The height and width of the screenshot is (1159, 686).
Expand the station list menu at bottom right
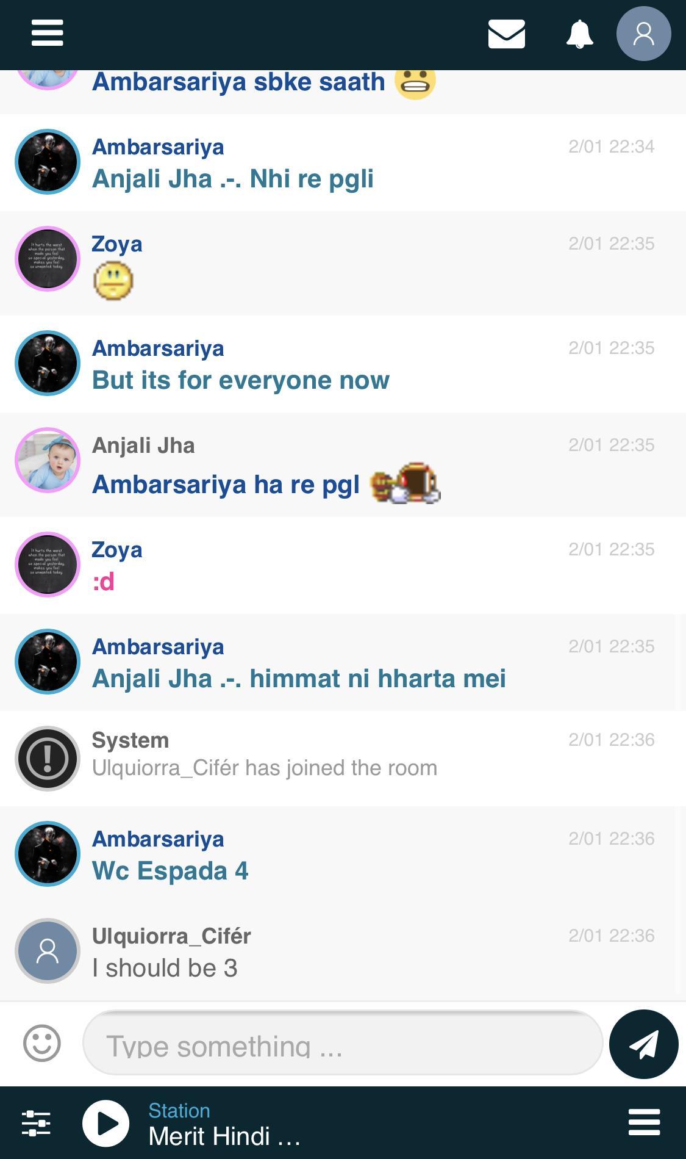click(644, 1122)
